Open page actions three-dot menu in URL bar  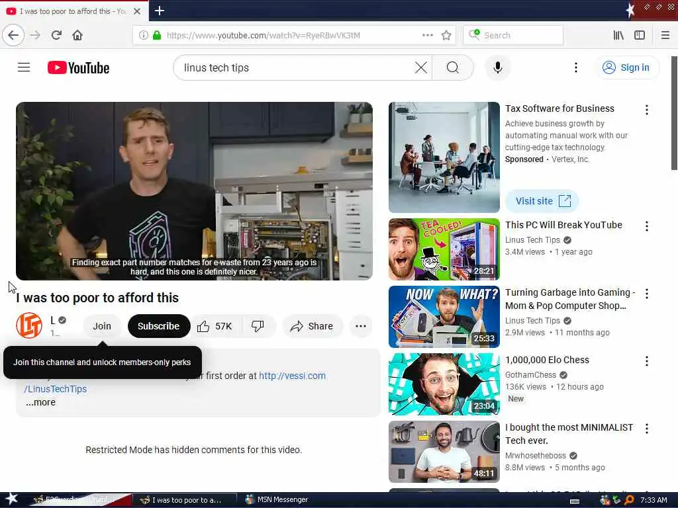click(428, 35)
